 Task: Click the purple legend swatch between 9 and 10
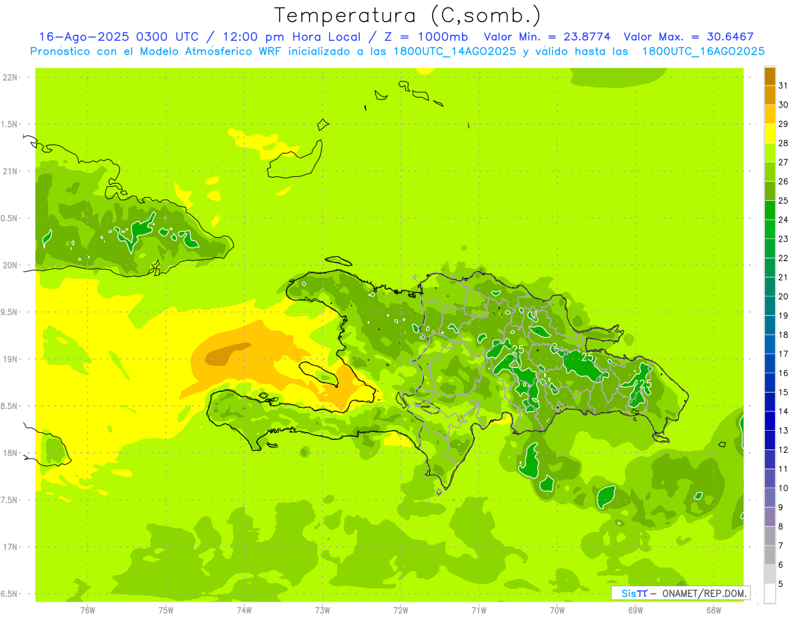(770, 497)
